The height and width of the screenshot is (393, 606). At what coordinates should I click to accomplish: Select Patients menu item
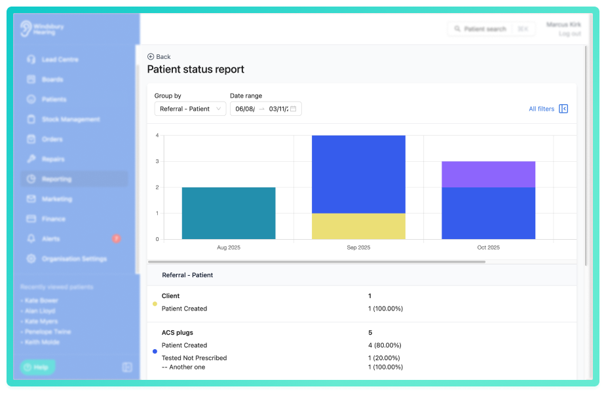pyautogui.click(x=74, y=100)
